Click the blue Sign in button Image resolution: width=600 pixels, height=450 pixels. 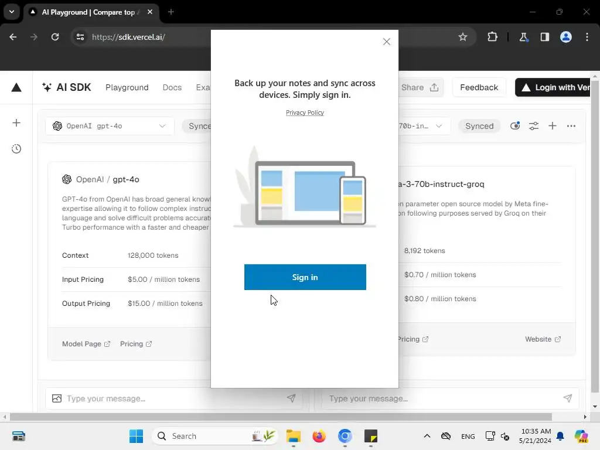pyautogui.click(x=305, y=277)
